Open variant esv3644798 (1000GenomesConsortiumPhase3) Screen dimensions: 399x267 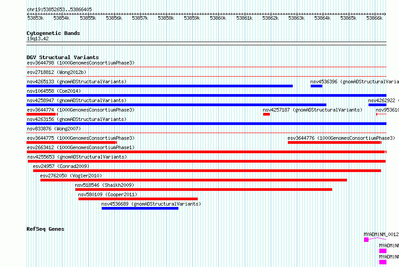tap(81, 63)
